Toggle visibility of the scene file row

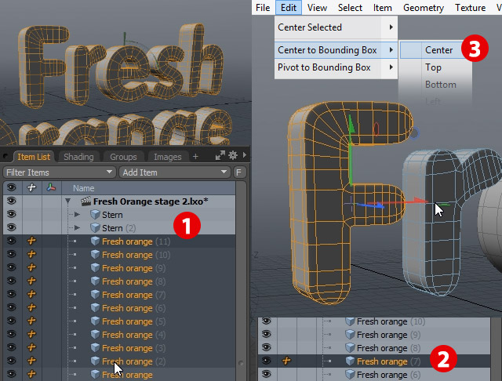pyautogui.click(x=12, y=201)
